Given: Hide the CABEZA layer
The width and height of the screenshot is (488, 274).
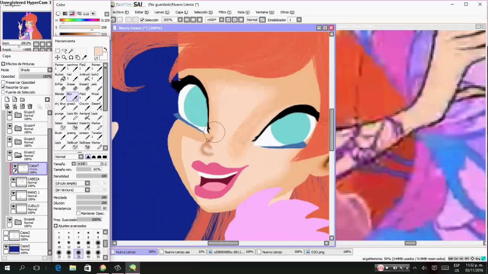Looking at the screenshot, I should pyautogui.click(x=13, y=179).
